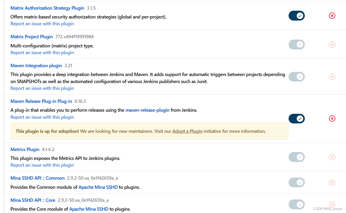The height and width of the screenshot is (213, 346).
Task: Disable the Maven Release Plug-in toggle
Action: [x=297, y=118]
